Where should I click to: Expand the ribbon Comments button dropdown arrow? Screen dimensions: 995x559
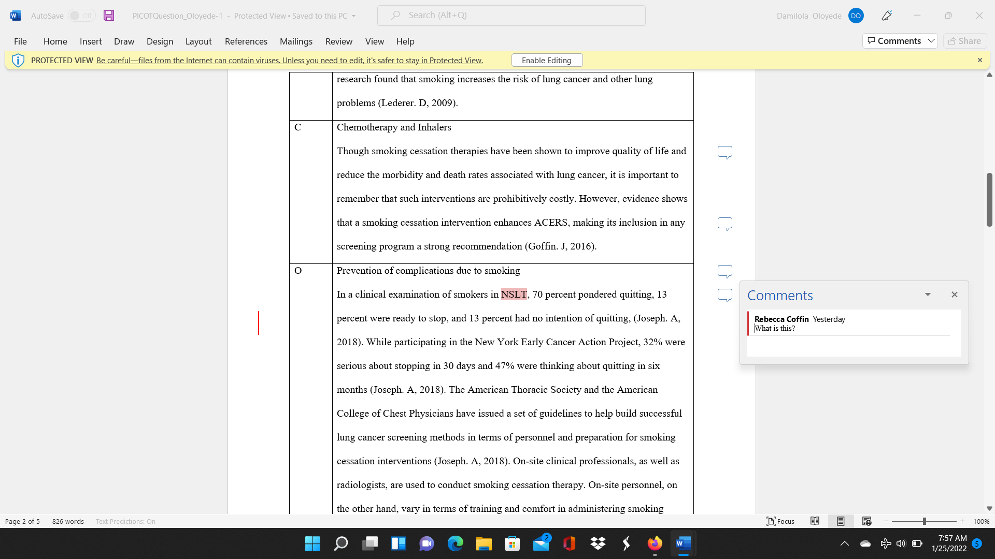931,41
